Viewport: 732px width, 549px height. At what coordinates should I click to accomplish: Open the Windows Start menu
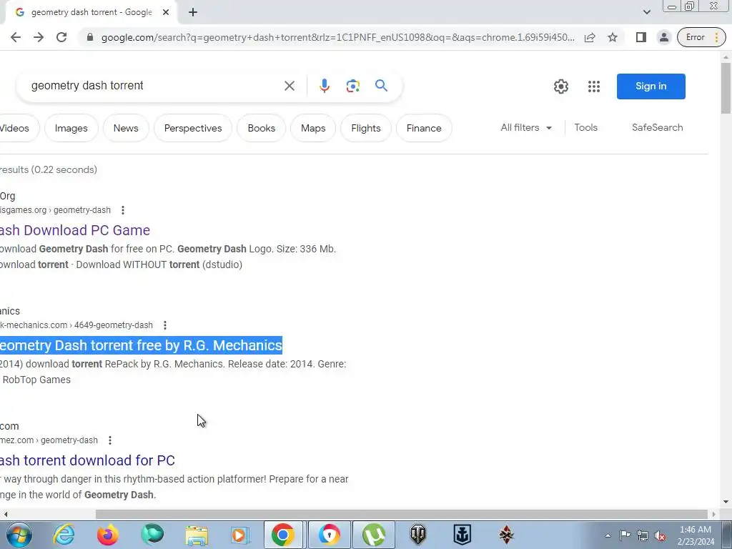[19, 535]
